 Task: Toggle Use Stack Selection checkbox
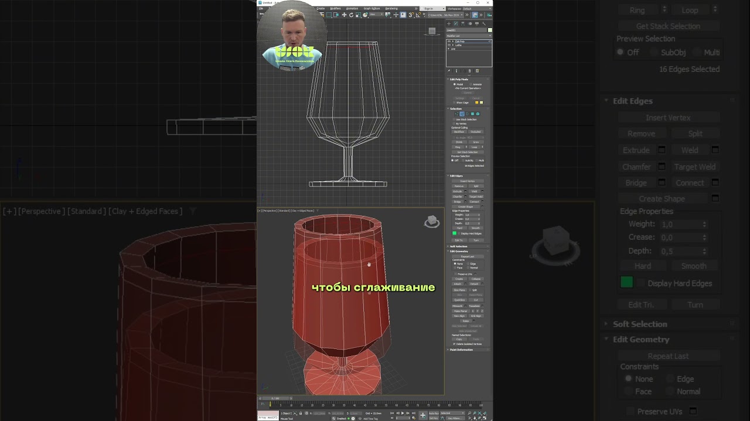(x=454, y=119)
